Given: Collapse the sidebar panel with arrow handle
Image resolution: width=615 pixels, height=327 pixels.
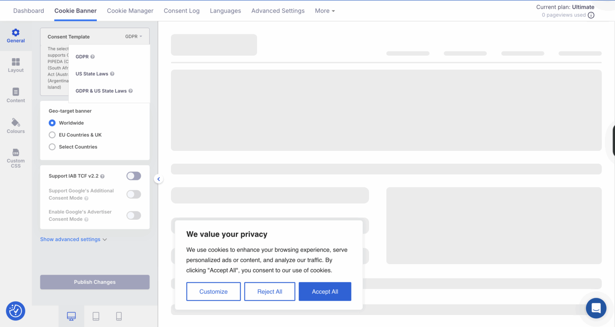Looking at the screenshot, I should 159,179.
